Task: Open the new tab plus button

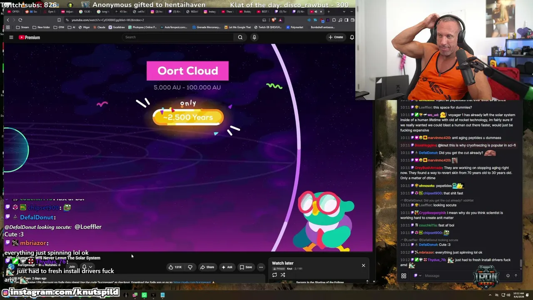Action: coord(329,12)
